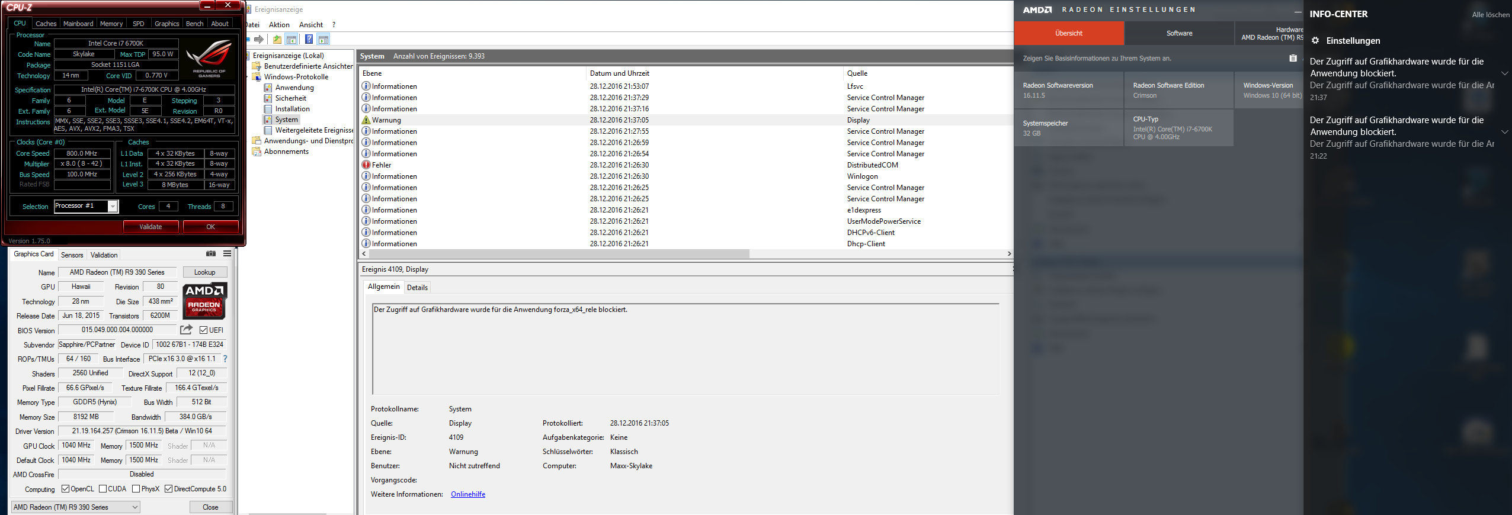Open the Ansicht menu in Ereignisanzeige
This screenshot has height=515, width=1512.
click(310, 25)
